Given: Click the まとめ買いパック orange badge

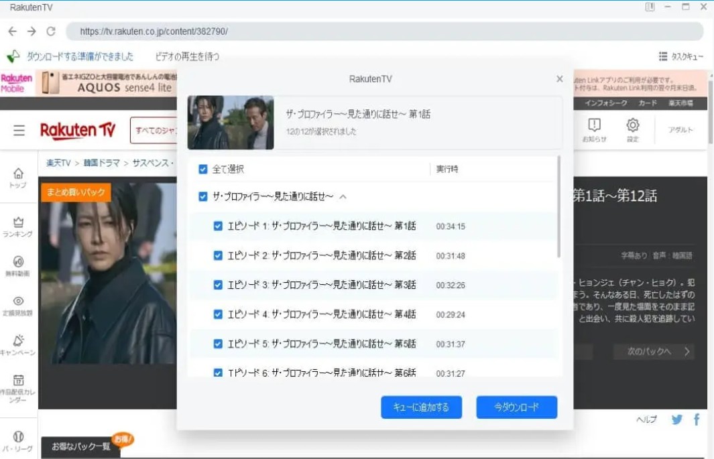Looking at the screenshot, I should tap(76, 192).
